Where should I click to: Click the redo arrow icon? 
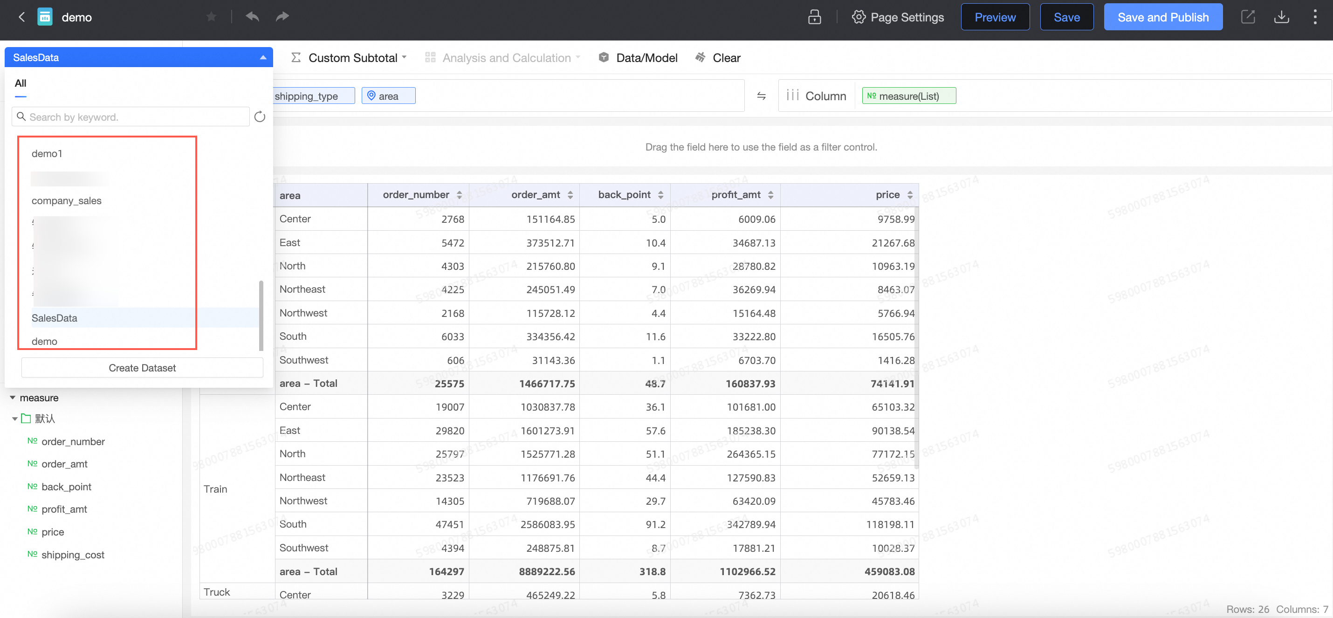point(282,17)
